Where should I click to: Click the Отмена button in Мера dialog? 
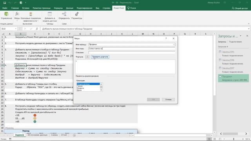click(168, 99)
